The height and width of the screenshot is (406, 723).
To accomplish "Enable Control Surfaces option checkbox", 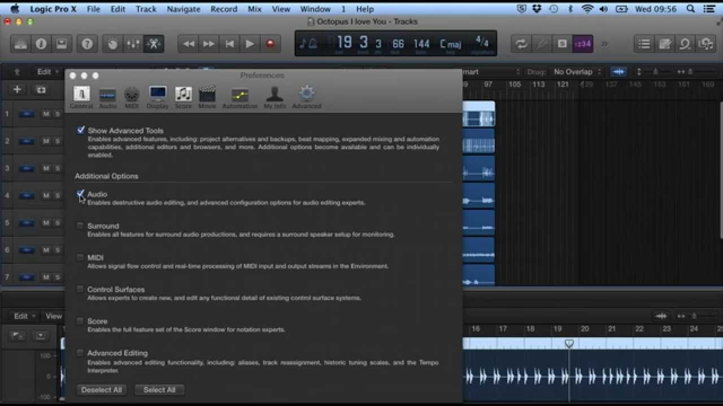I will pyautogui.click(x=80, y=289).
